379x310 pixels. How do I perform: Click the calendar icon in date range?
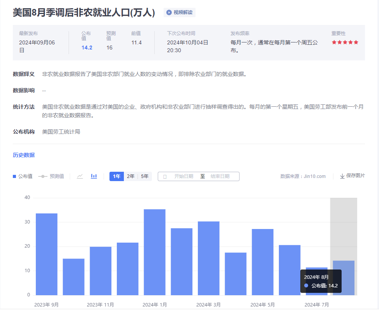165,176
